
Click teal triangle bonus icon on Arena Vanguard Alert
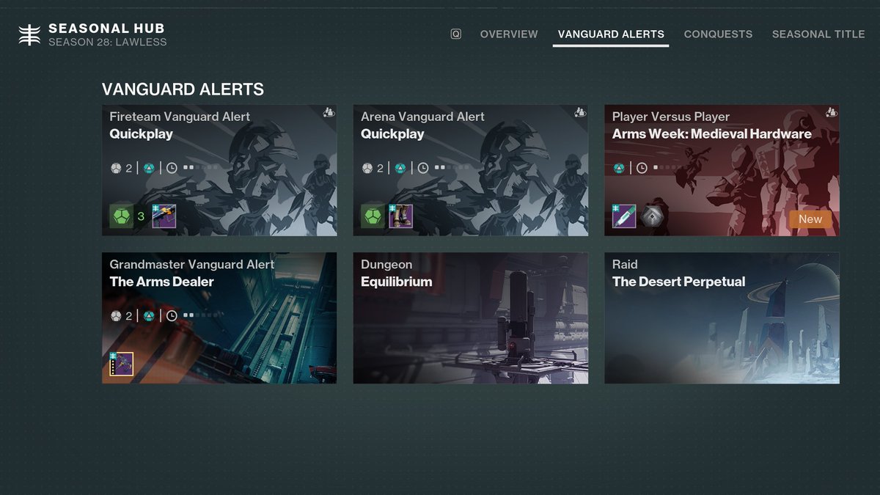[x=400, y=168]
